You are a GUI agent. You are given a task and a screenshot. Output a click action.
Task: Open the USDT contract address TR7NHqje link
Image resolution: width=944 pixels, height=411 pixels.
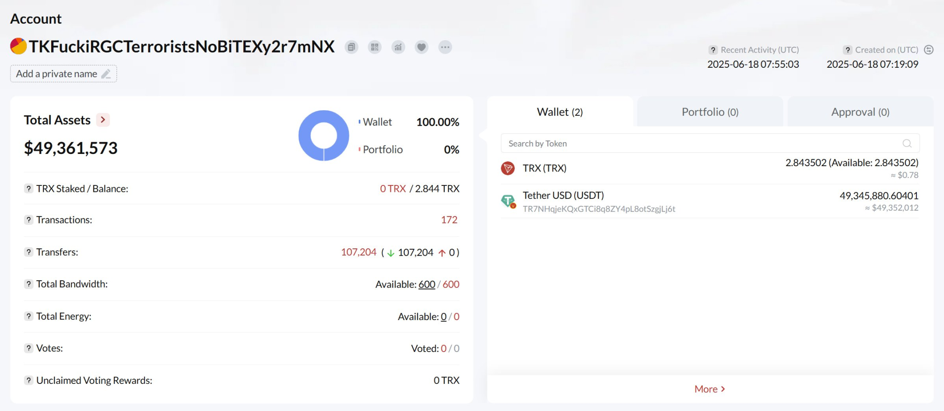pyautogui.click(x=599, y=209)
